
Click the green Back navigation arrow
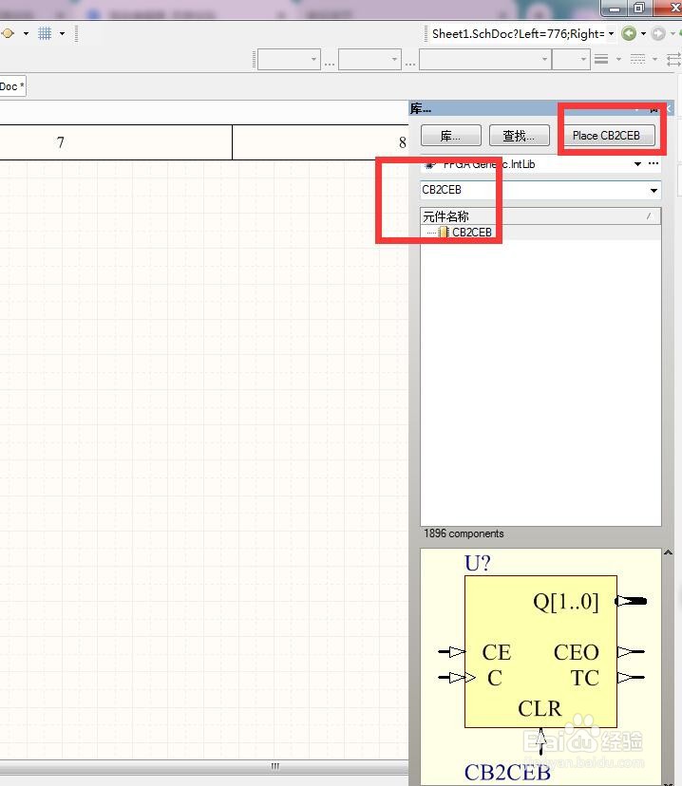click(629, 33)
